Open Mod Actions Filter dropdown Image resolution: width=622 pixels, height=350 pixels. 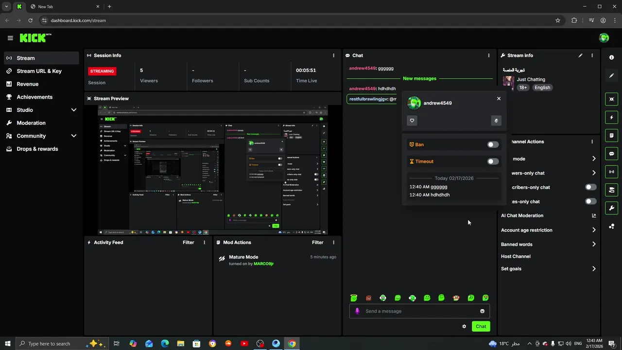click(317, 243)
